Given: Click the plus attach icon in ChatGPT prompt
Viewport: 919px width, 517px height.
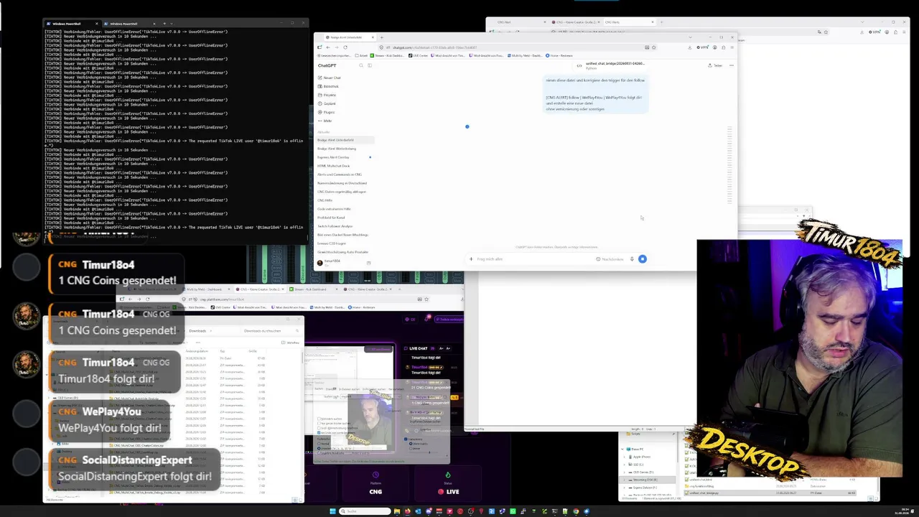Looking at the screenshot, I should (x=471, y=259).
